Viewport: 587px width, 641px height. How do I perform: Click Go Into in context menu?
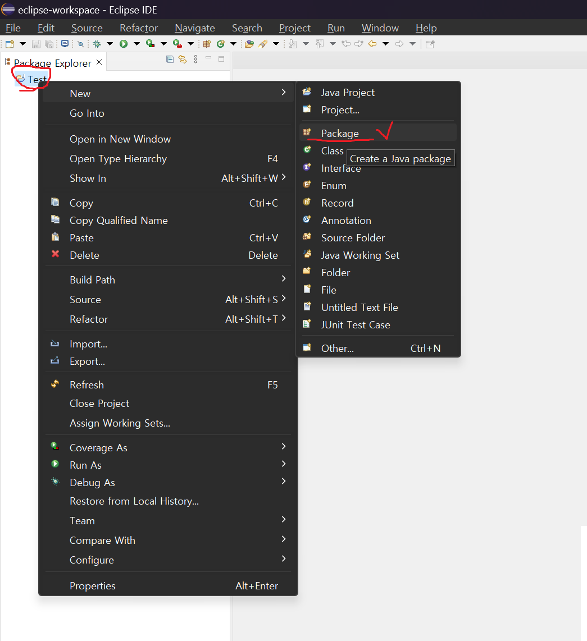[x=168, y=113]
